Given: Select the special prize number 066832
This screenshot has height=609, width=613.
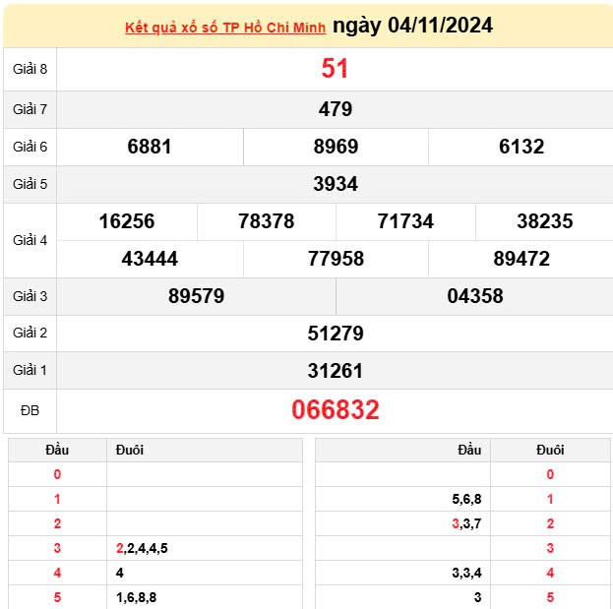Looking at the screenshot, I should [x=335, y=410].
